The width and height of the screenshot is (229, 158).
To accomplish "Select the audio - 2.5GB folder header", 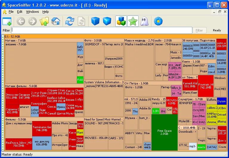I will pos(168,40).
